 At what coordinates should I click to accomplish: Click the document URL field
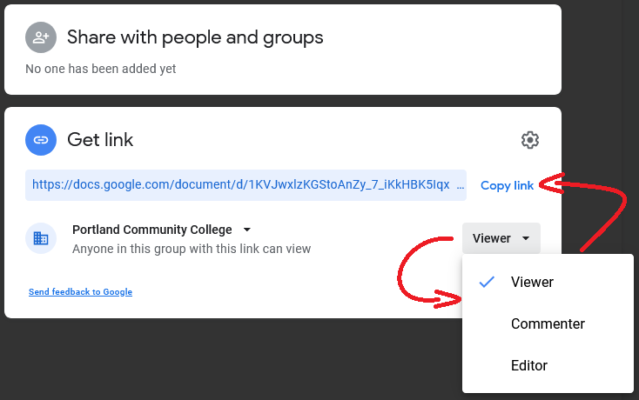(240, 185)
